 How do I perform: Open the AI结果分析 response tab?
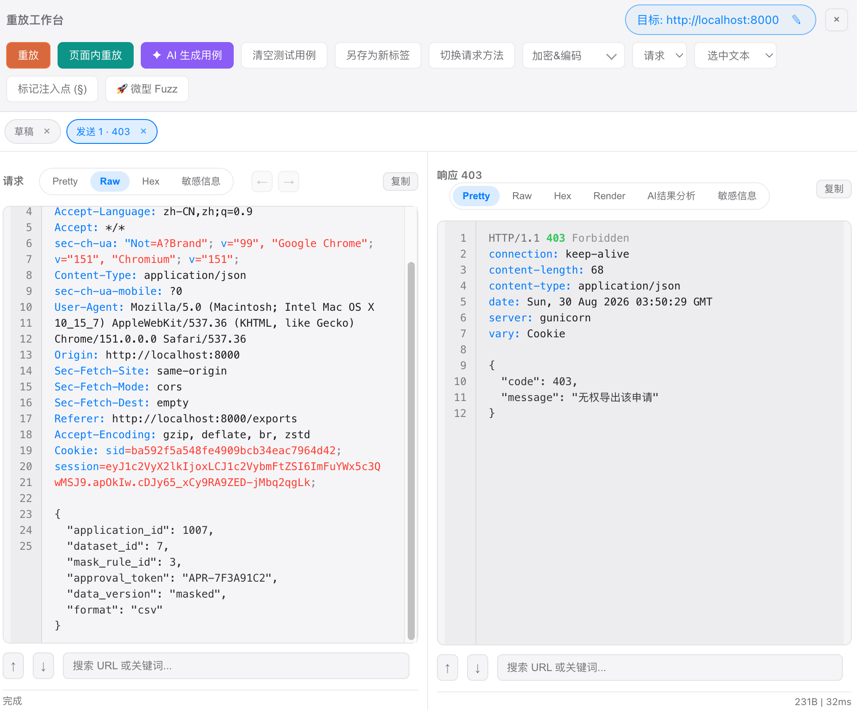(x=672, y=196)
